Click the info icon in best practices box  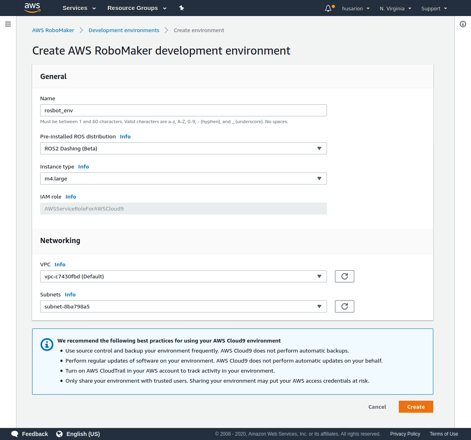pos(47,345)
